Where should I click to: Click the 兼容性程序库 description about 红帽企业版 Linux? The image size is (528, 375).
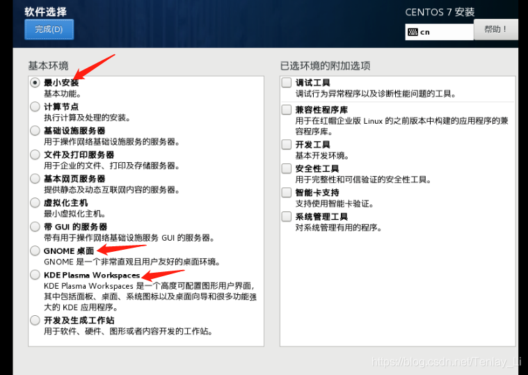(x=401, y=126)
